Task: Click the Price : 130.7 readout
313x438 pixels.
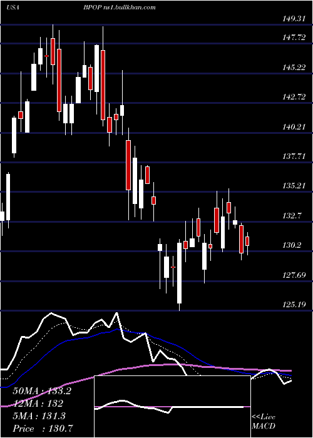Action: tap(43, 429)
